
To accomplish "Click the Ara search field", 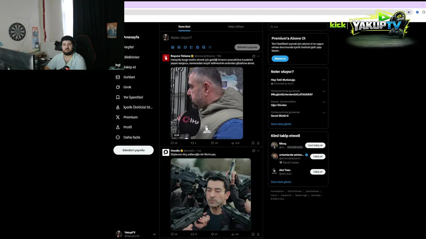I will pyautogui.click(x=298, y=27).
